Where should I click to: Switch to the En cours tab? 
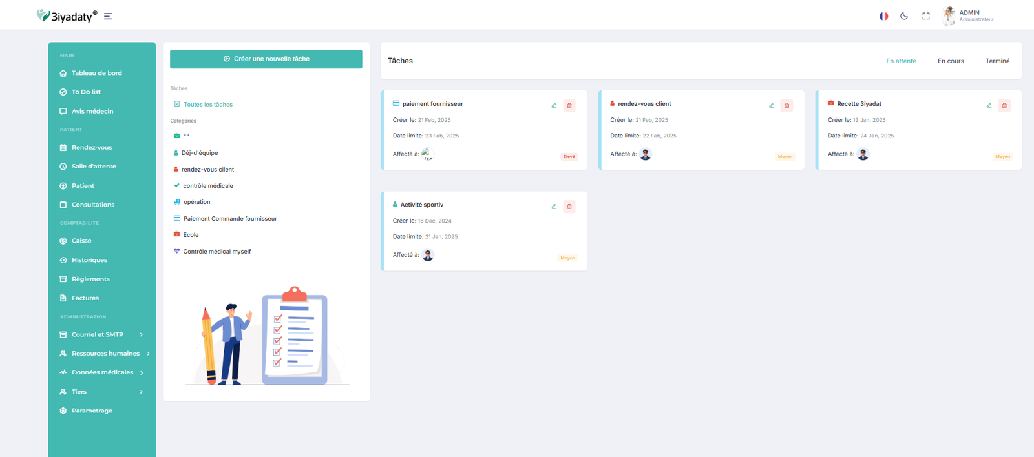(951, 61)
